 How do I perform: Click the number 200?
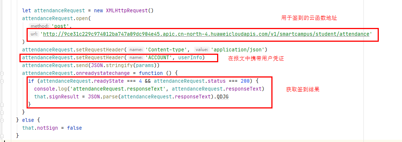coord(245,81)
